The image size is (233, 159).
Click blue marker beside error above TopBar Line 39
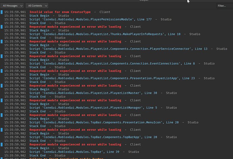click(x=2, y=145)
